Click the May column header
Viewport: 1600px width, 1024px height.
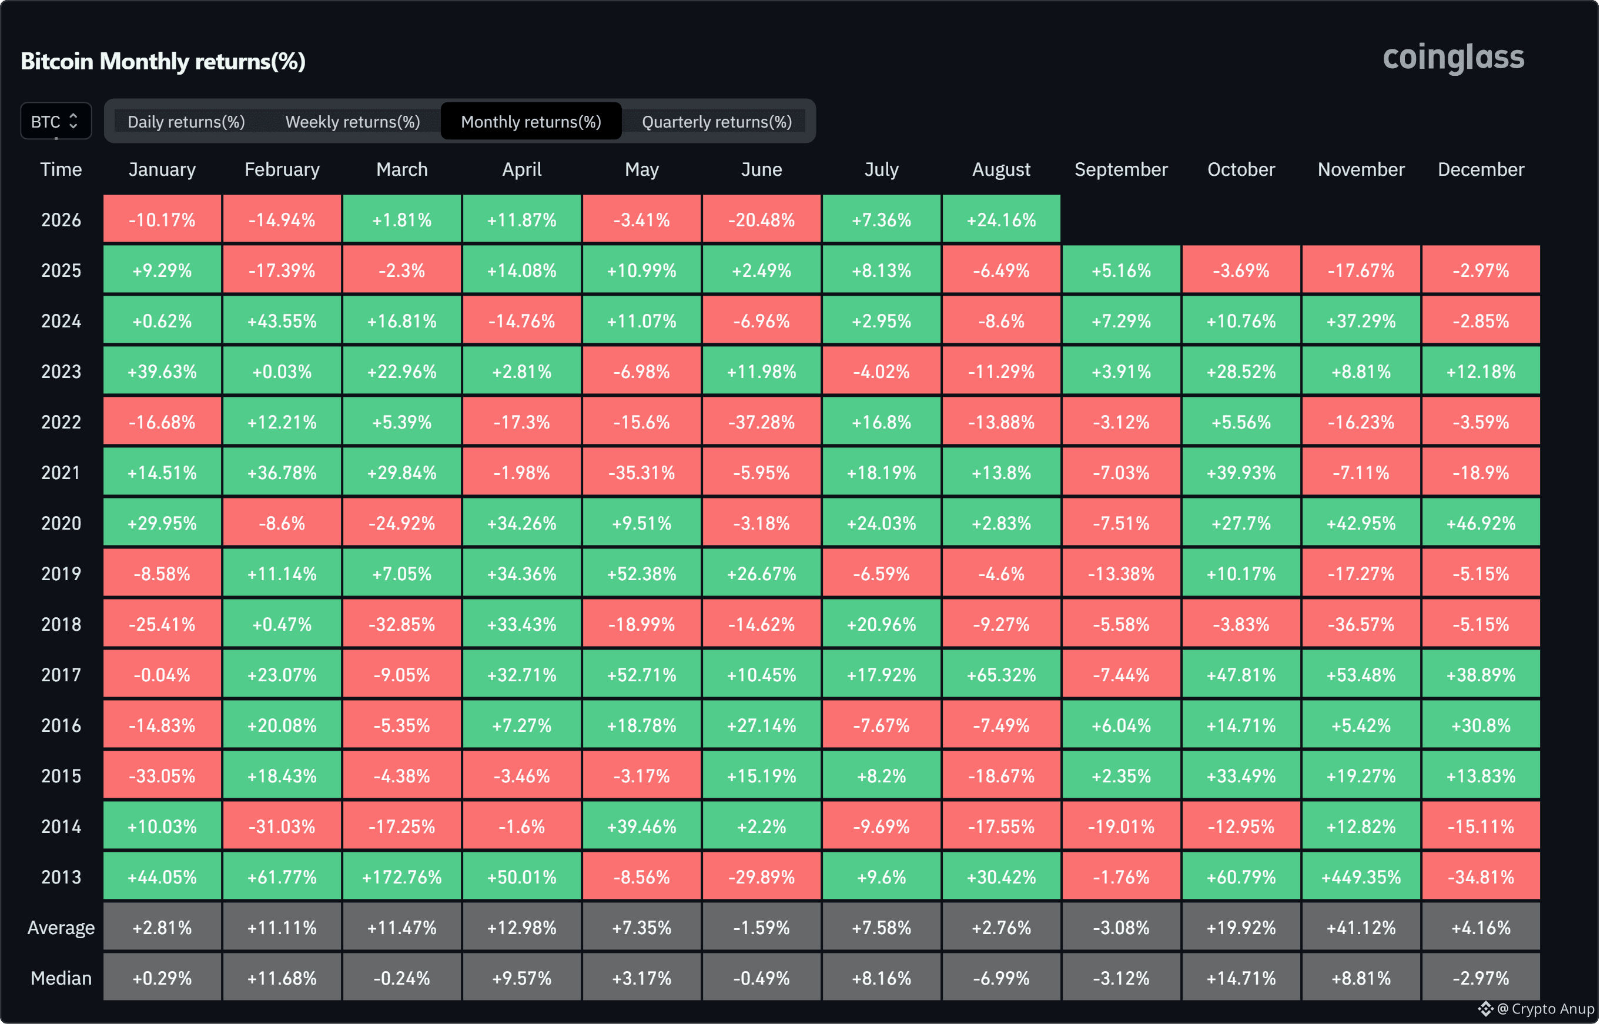click(x=642, y=169)
